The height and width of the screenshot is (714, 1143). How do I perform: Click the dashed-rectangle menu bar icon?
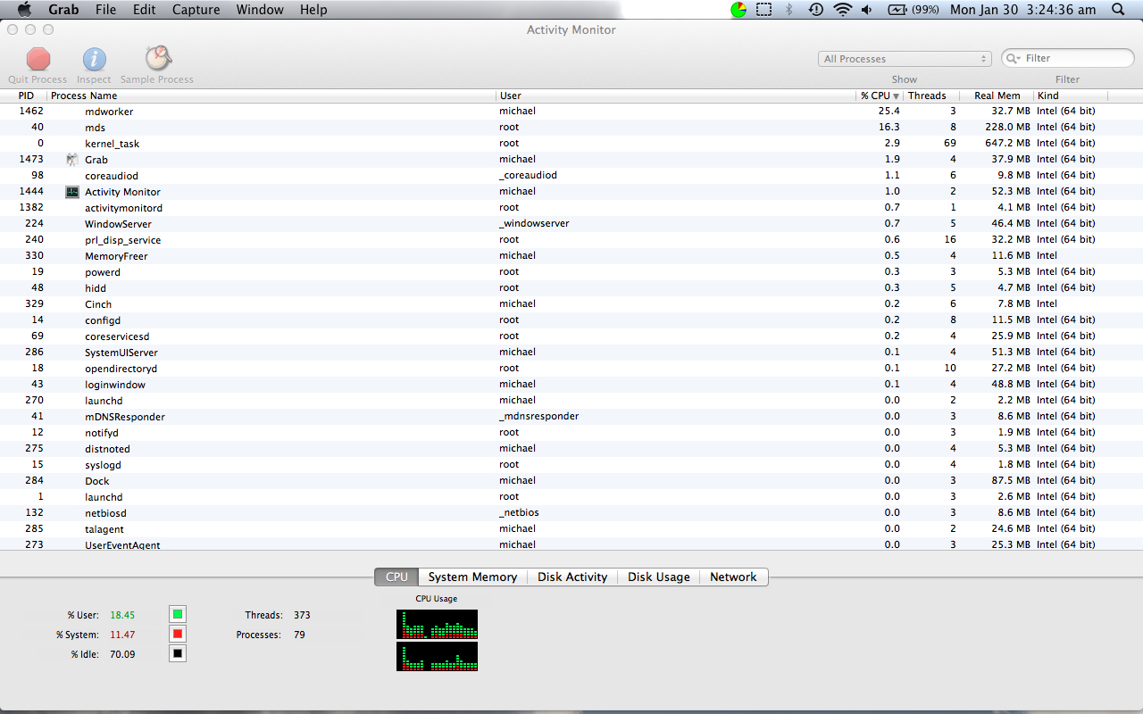pyautogui.click(x=764, y=10)
